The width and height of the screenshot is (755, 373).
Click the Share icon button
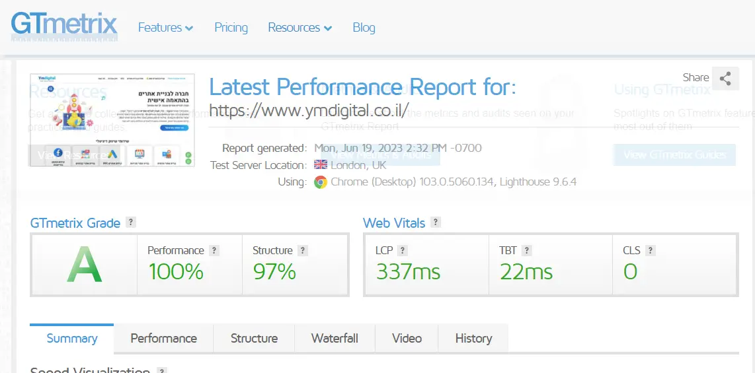[725, 79]
